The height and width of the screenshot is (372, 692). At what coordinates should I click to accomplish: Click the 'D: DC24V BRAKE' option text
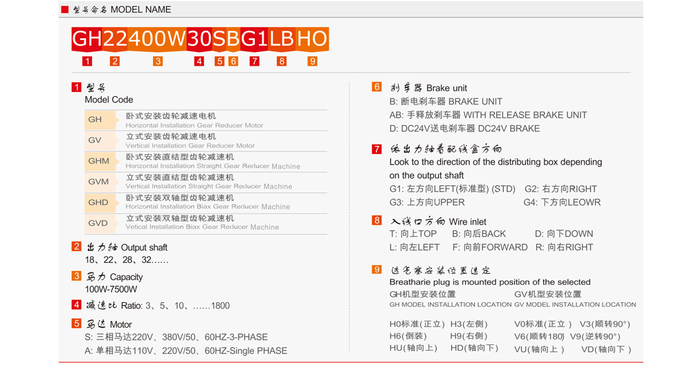[x=464, y=129]
